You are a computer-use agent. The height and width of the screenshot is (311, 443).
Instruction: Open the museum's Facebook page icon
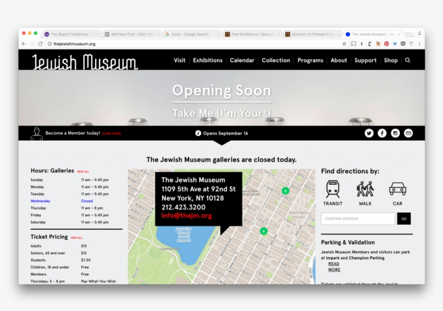click(382, 133)
